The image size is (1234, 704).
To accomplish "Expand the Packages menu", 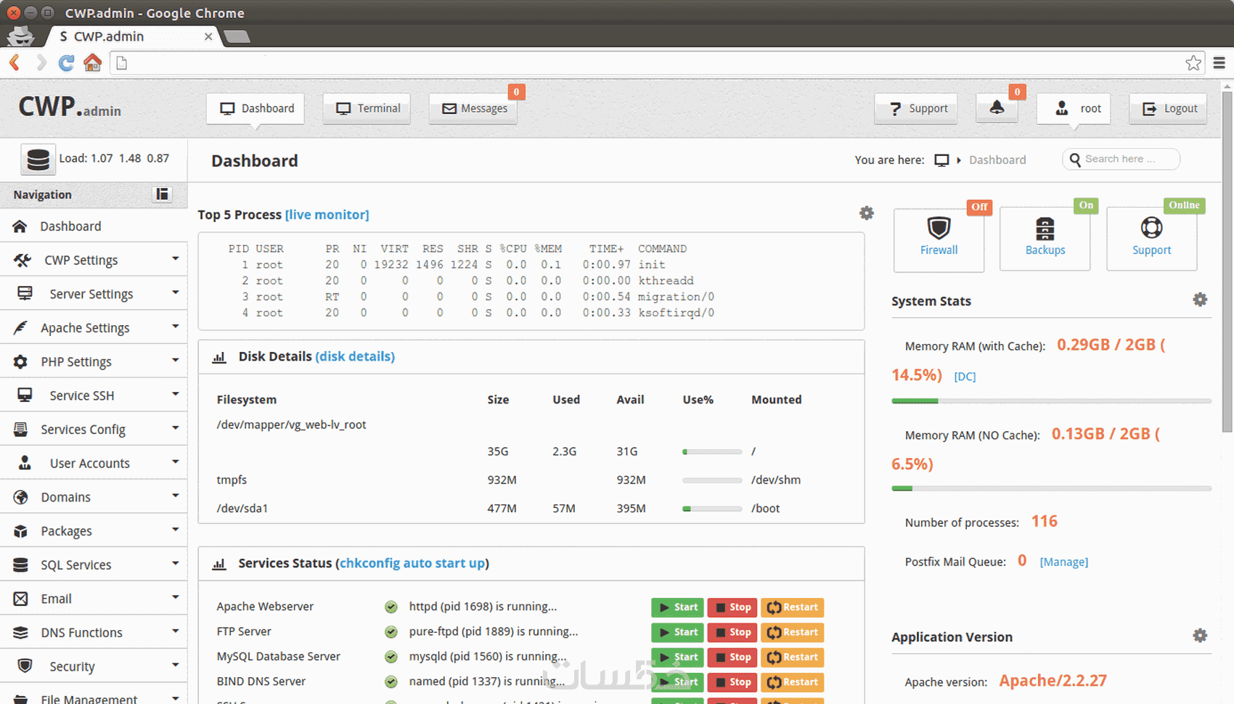I will click(94, 531).
